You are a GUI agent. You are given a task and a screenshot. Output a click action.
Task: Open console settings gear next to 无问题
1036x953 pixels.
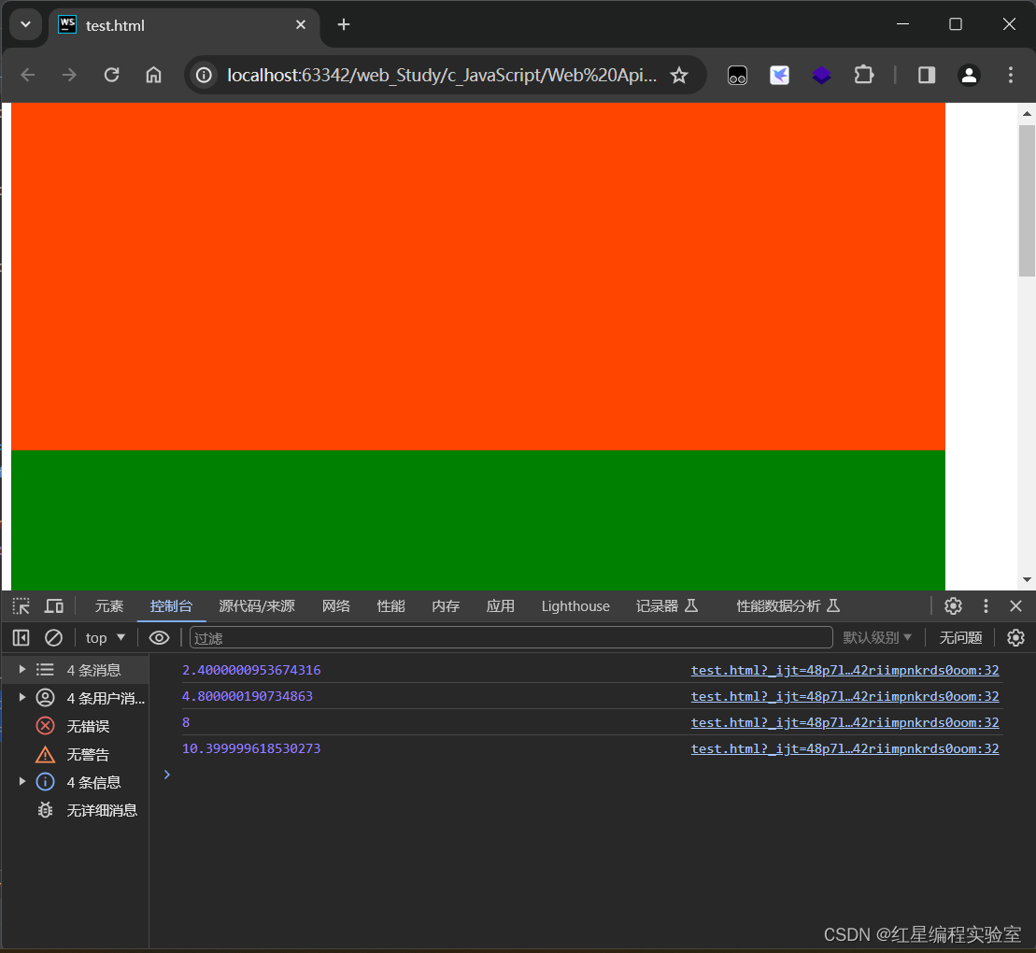click(x=1015, y=637)
